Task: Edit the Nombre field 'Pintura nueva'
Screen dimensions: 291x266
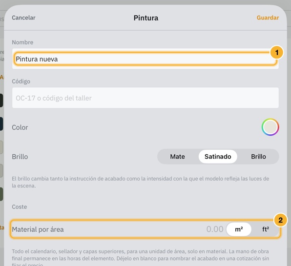Action: (x=145, y=59)
